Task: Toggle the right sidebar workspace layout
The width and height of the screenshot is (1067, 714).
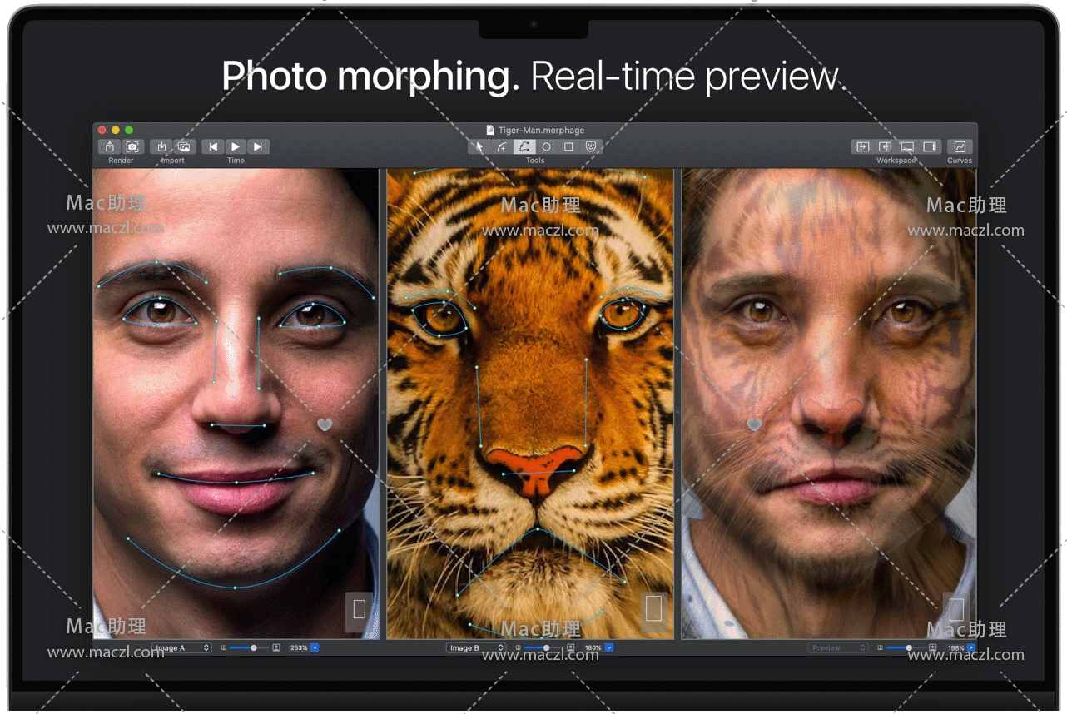Action: [x=930, y=147]
